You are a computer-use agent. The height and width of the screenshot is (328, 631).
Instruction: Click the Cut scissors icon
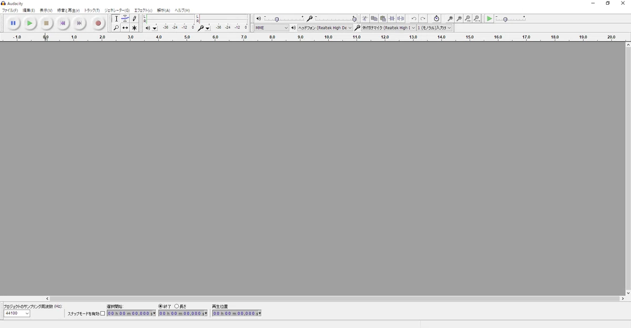(x=365, y=19)
